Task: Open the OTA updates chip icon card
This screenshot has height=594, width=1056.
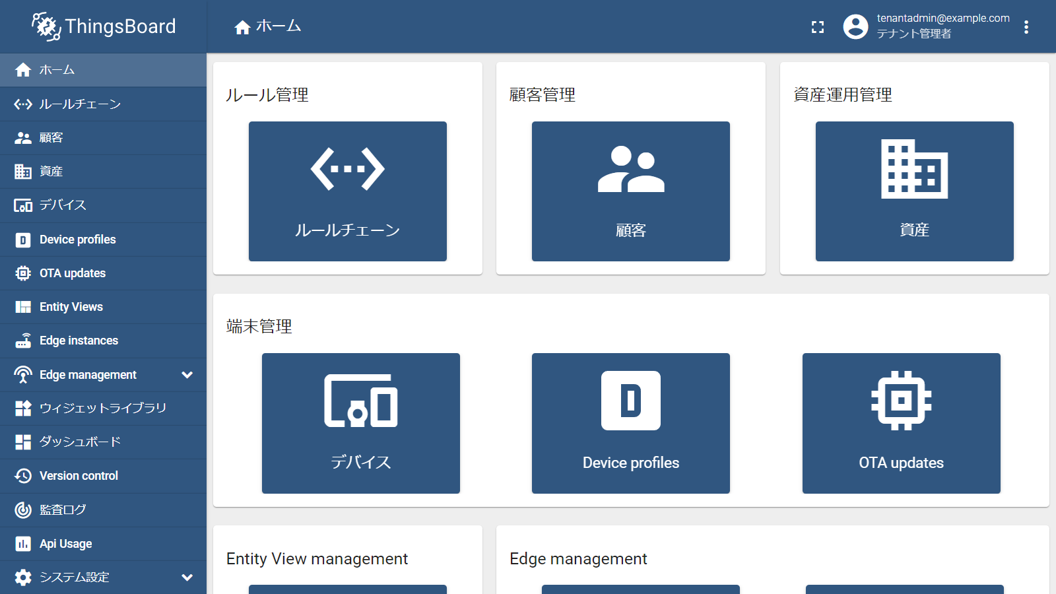Action: (x=901, y=423)
